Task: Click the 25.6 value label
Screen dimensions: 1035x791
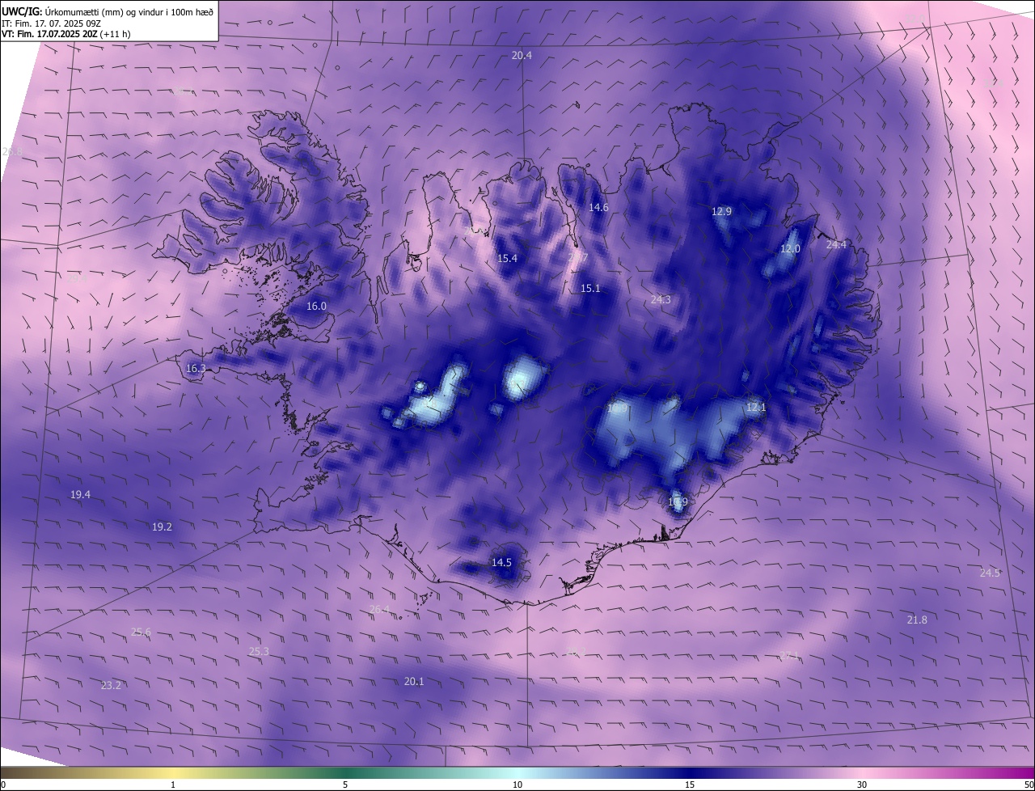Action: pos(141,632)
